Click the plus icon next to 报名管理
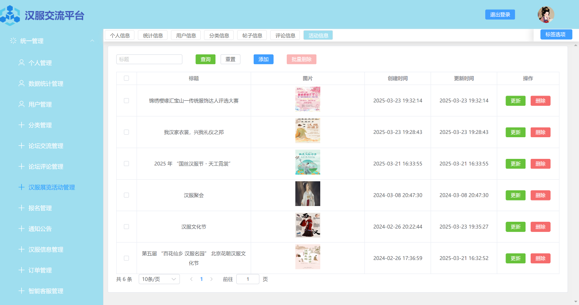 (x=21, y=208)
